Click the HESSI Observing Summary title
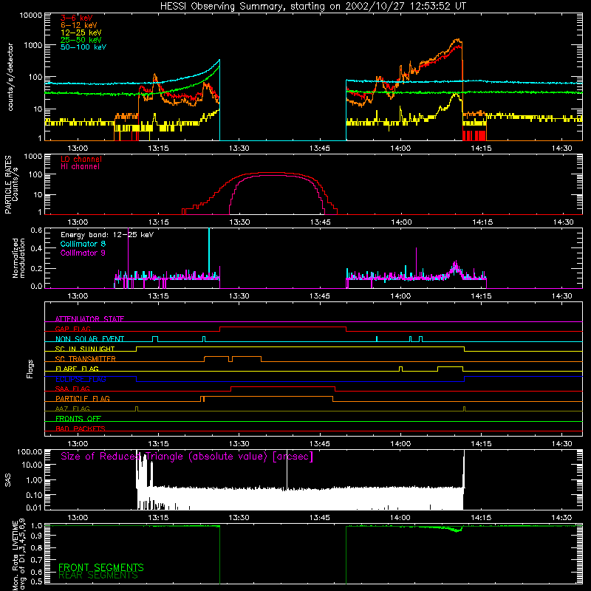The height and width of the screenshot is (591, 591). (312, 7)
